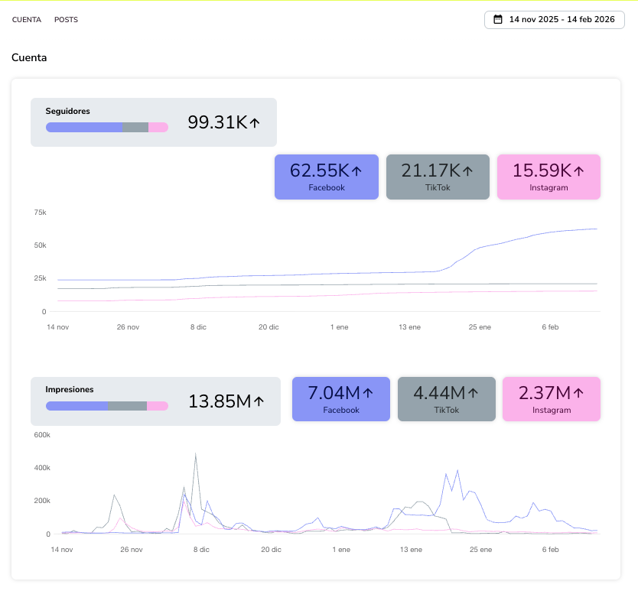638x591 pixels.
Task: Select the Facebook label under 7.04M
Action: pos(341,410)
